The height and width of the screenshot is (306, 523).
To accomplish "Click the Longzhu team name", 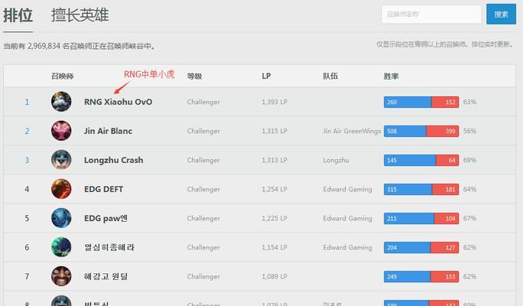I will pos(336,160).
